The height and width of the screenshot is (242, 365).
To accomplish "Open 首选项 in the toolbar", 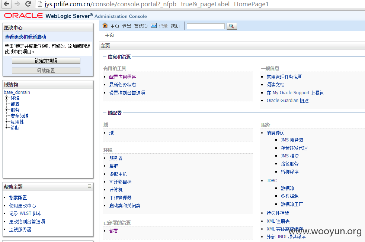I will [x=141, y=26].
